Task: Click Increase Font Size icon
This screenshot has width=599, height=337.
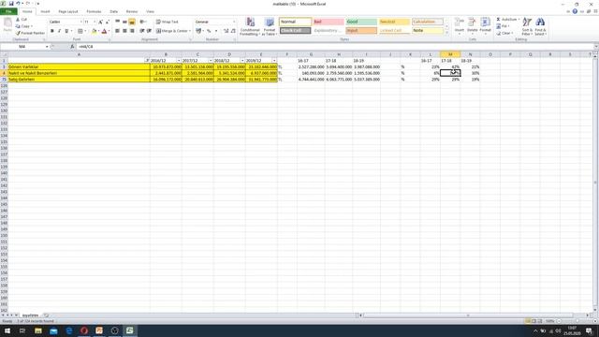Action: 100,22
